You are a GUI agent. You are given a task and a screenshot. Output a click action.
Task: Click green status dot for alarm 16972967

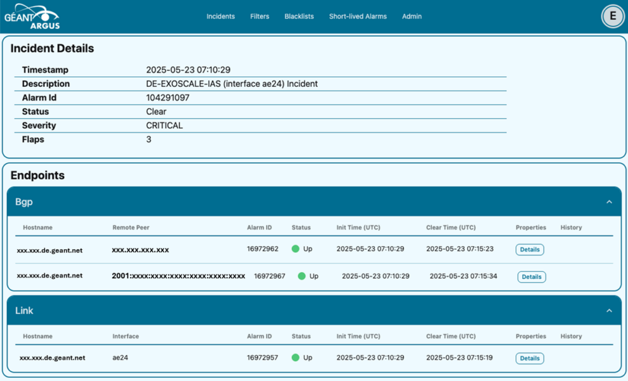coord(302,276)
